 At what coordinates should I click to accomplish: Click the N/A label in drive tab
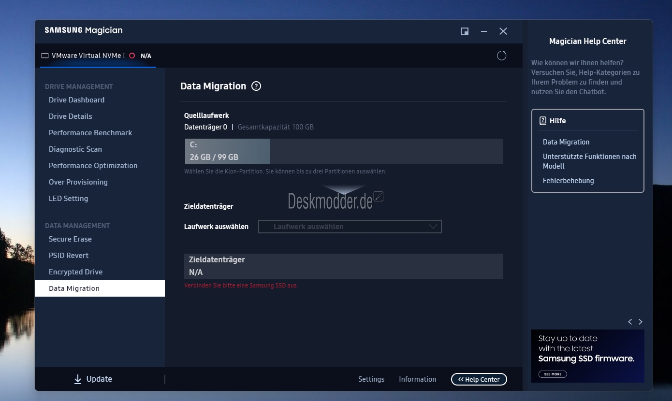click(x=146, y=56)
